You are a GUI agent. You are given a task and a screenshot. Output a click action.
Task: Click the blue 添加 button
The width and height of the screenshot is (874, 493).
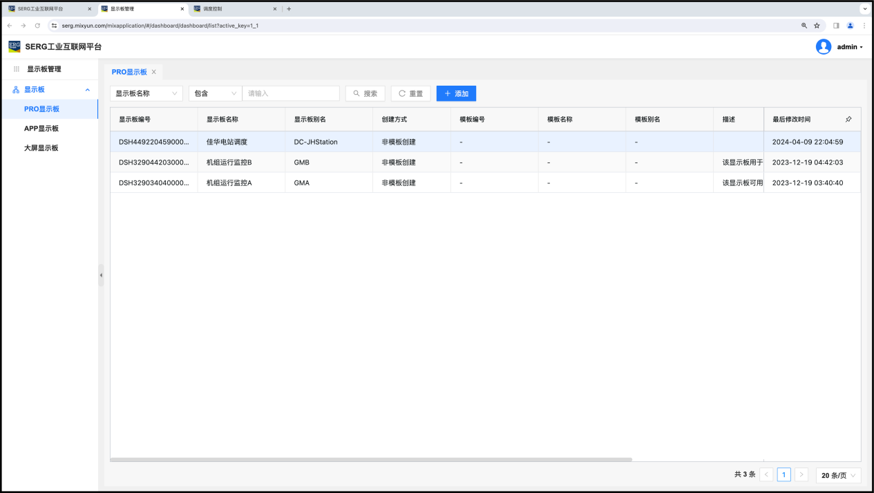click(x=456, y=93)
